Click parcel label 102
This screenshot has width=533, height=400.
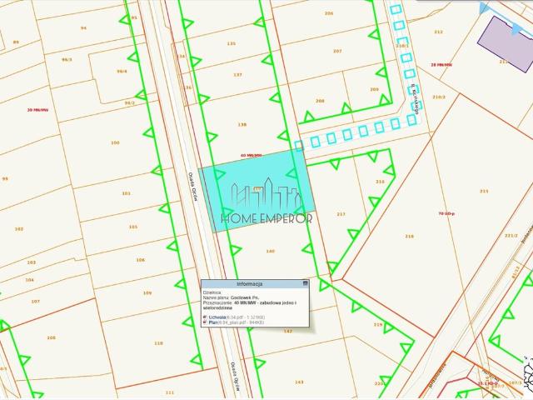[x=19, y=229]
